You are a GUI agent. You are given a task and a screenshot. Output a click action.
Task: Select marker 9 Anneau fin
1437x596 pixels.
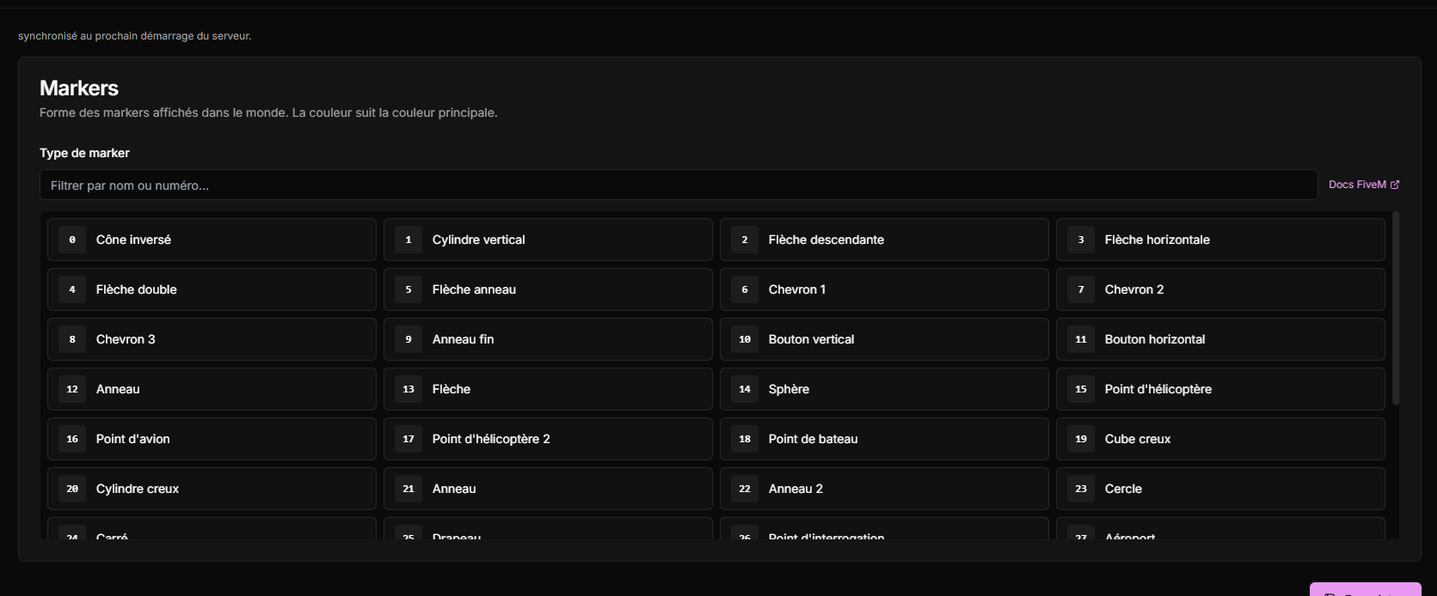(548, 339)
